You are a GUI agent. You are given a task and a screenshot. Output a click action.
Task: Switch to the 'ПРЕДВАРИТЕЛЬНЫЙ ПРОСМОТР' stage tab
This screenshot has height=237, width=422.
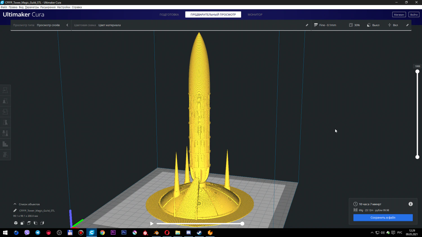point(213,15)
